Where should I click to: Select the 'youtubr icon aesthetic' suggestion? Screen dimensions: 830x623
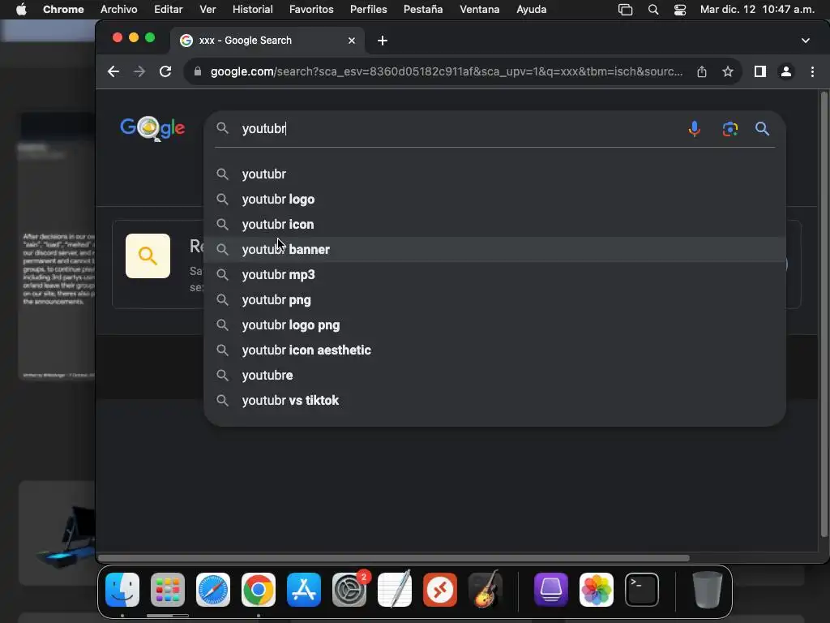pos(495,350)
